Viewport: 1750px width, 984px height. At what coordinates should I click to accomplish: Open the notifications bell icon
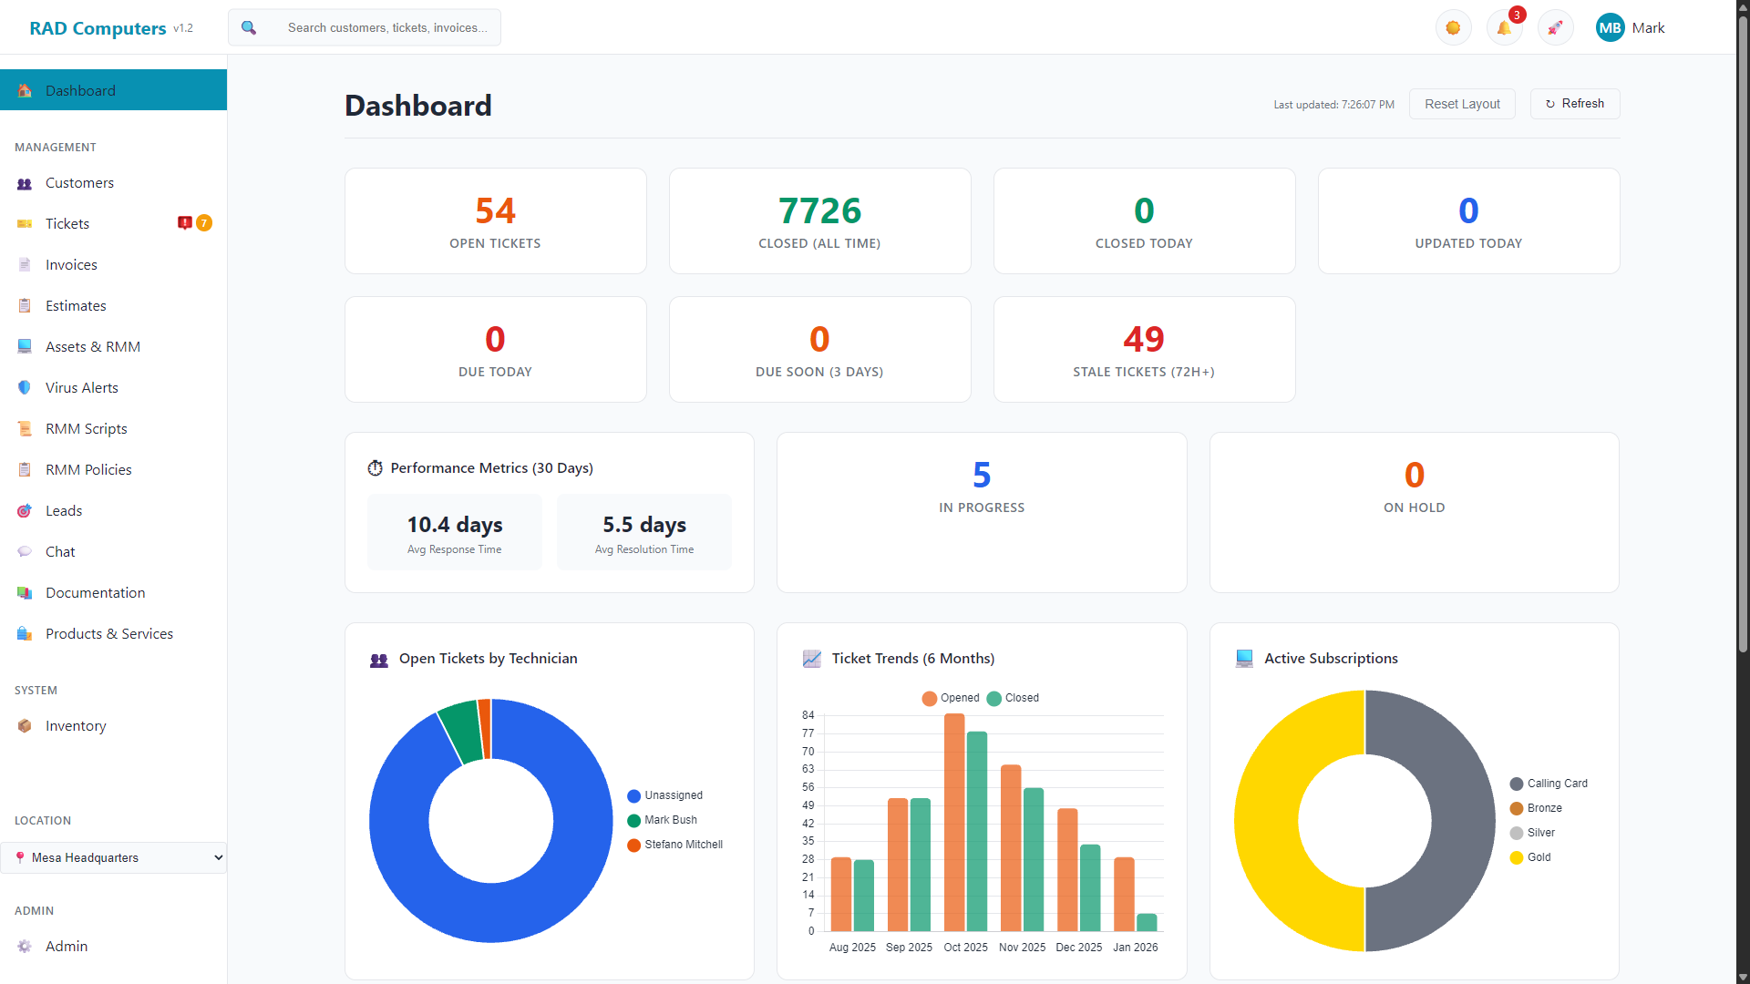point(1504,28)
